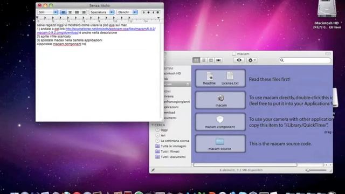
Task: Center text alignment in TextEdit toolbar
Action: [x=70, y=12]
